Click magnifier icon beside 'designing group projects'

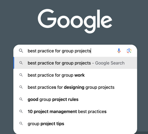pyautogui.click(x=21, y=87)
